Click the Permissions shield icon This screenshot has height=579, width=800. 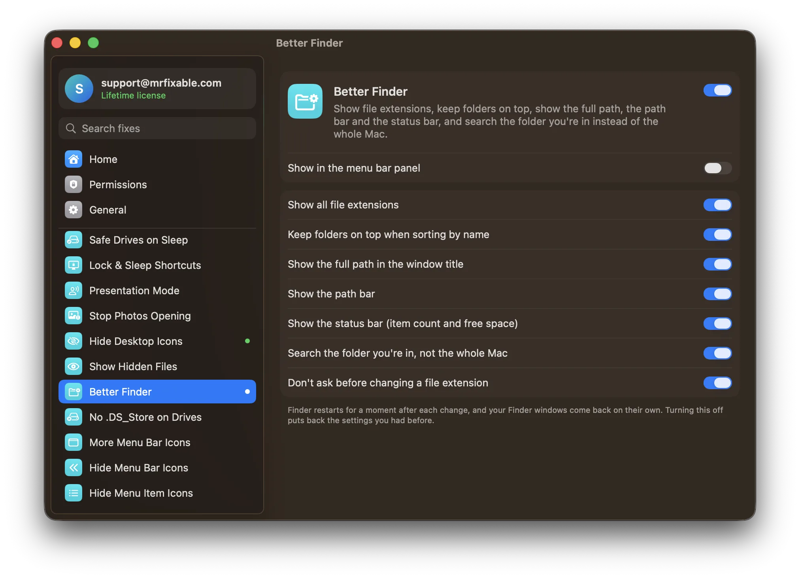(74, 184)
